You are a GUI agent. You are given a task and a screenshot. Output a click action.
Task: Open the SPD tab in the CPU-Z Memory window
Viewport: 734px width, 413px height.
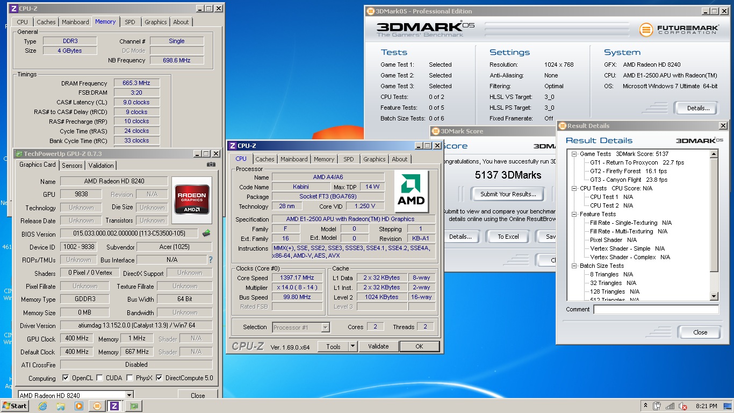pyautogui.click(x=130, y=22)
